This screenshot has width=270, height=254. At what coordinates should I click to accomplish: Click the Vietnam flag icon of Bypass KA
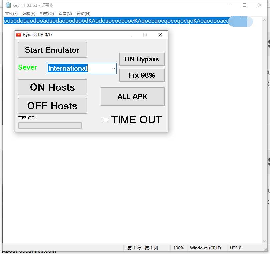(x=19, y=35)
